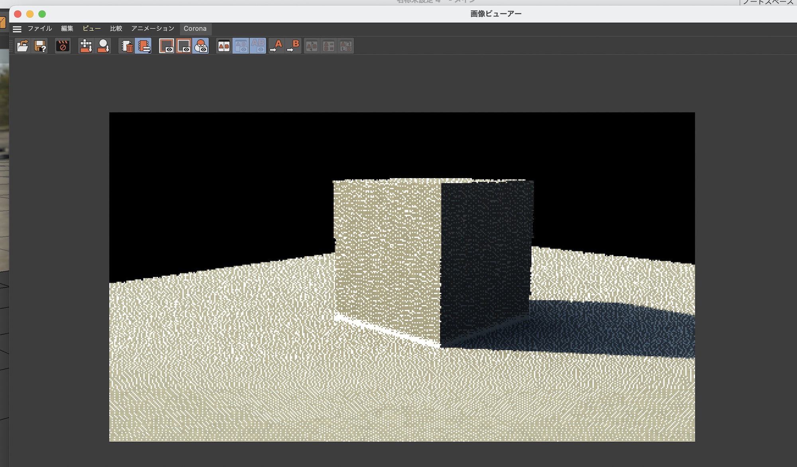The width and height of the screenshot is (797, 467).
Task: Click the stop rendering clapperboard icon
Action: coord(63,46)
